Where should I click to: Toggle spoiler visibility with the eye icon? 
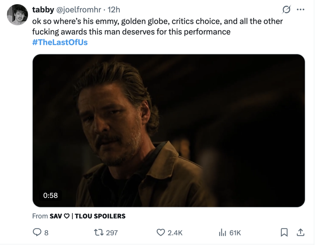click(285, 10)
